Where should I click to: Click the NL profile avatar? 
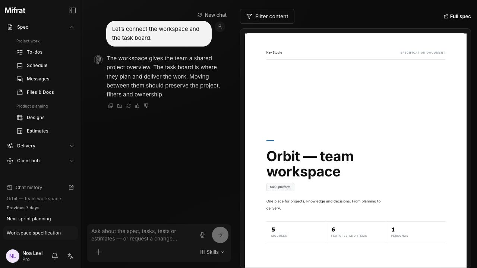(13, 256)
